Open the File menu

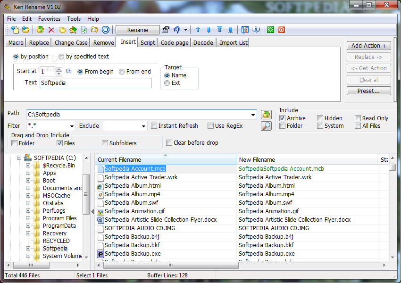click(x=11, y=19)
